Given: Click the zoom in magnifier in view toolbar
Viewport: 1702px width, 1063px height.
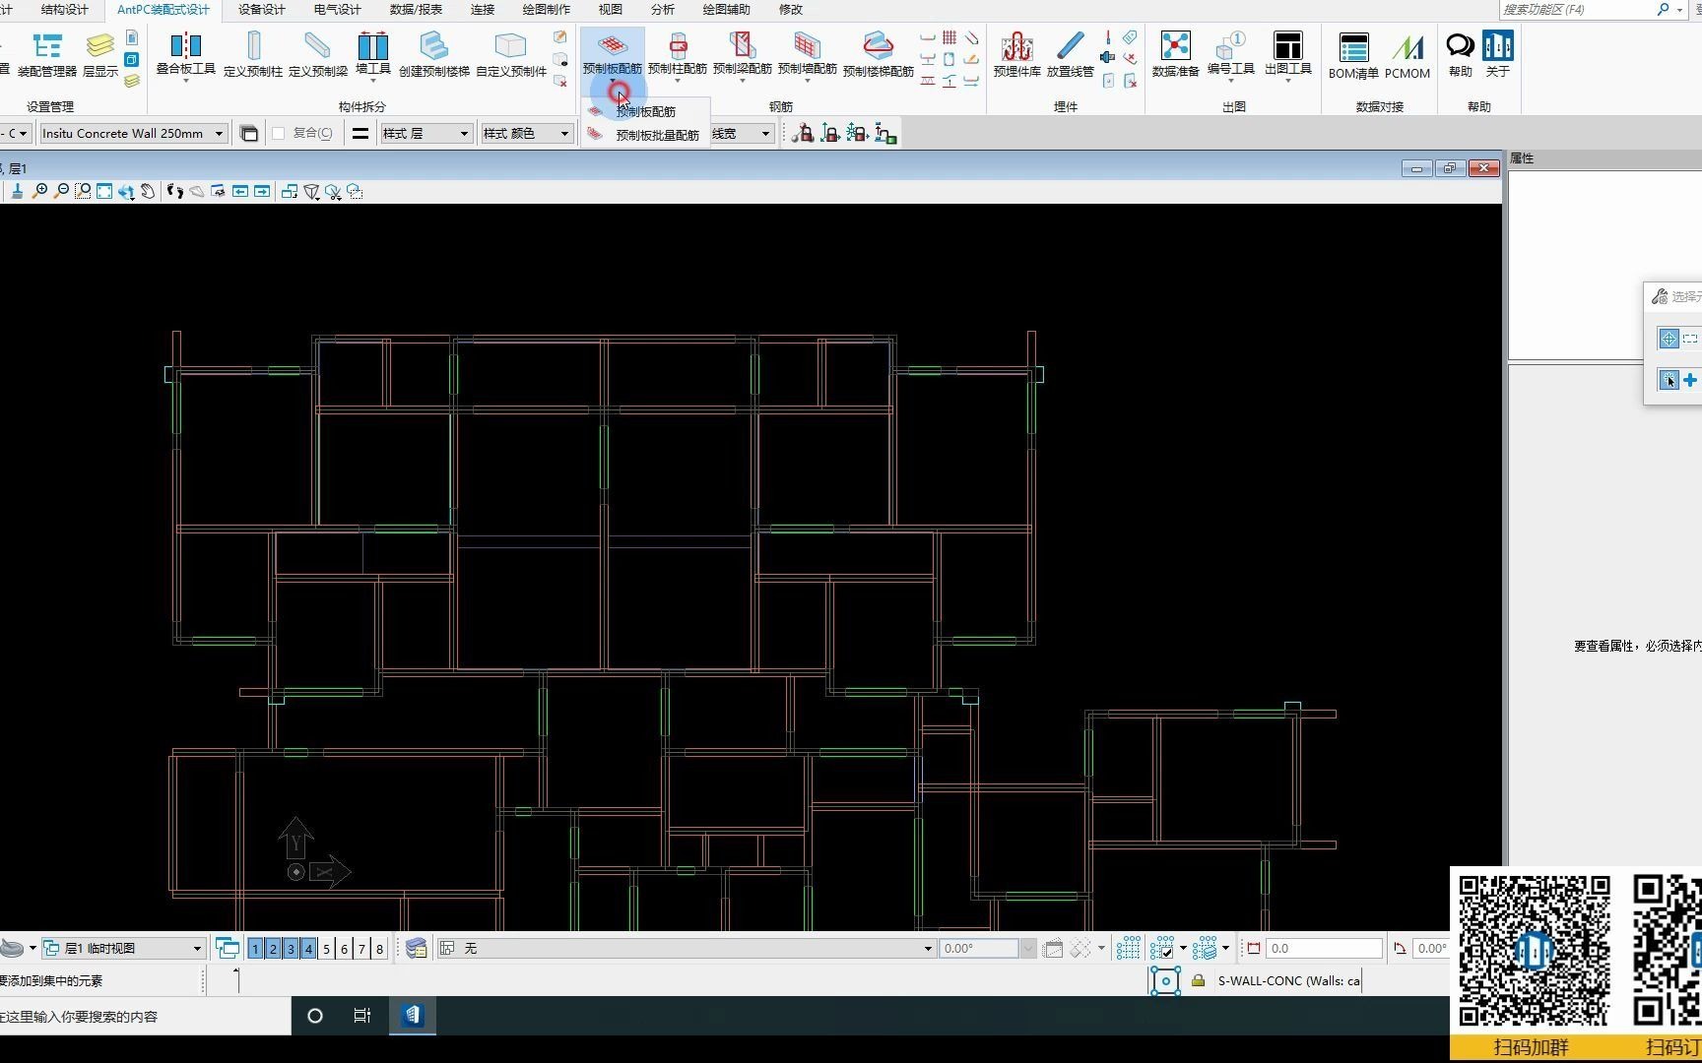Looking at the screenshot, I should point(39,191).
